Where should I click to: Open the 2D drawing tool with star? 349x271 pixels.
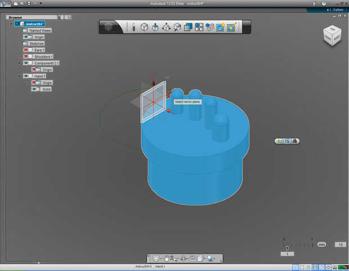(x=221, y=27)
